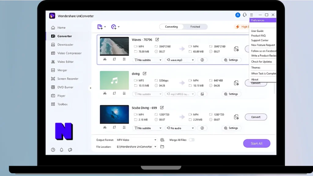Select Converter in the sidebar
Image resolution: width=313 pixels, height=176 pixels.
pyautogui.click(x=61, y=36)
